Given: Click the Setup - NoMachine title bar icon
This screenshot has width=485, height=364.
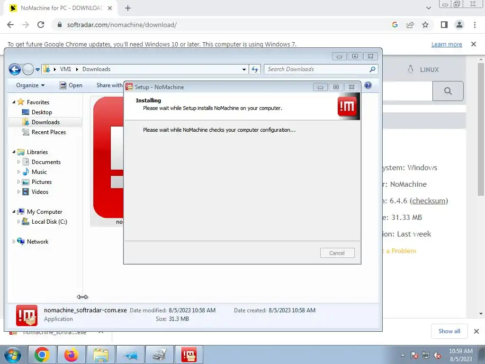Looking at the screenshot, I should click(129, 87).
